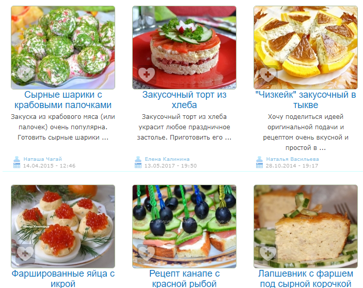Add Сырные шарики to favorites via heart icon
The width and height of the screenshot is (363, 288).
pyautogui.click(x=25, y=74)
